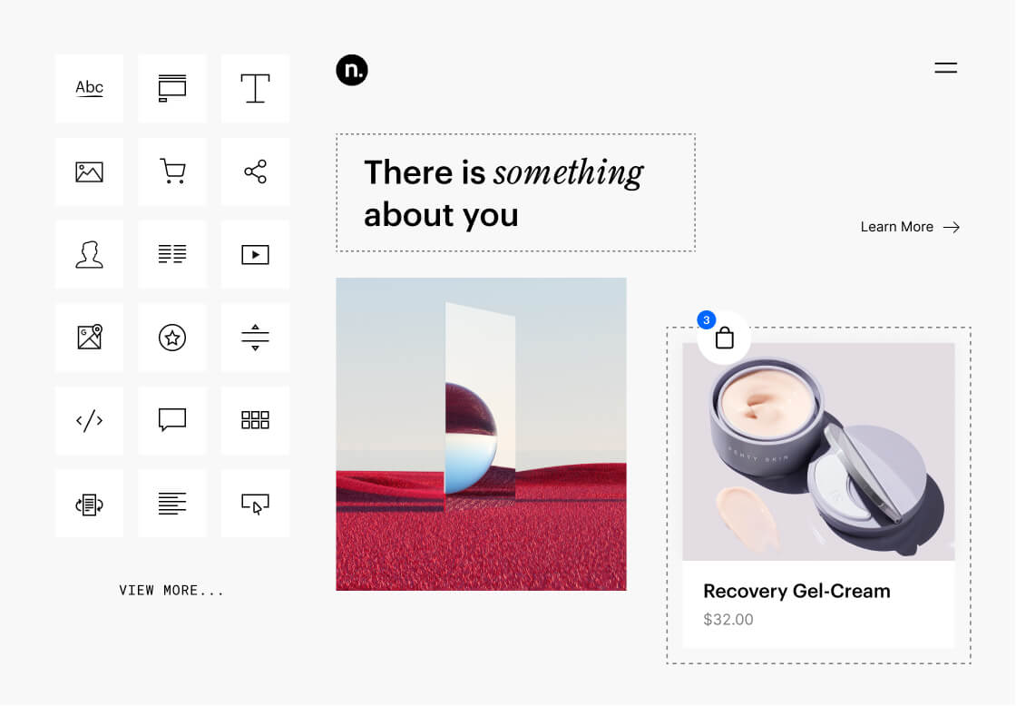Click the shopping cart icon
Viewport: 1016px width, 706px height.
pos(172,172)
